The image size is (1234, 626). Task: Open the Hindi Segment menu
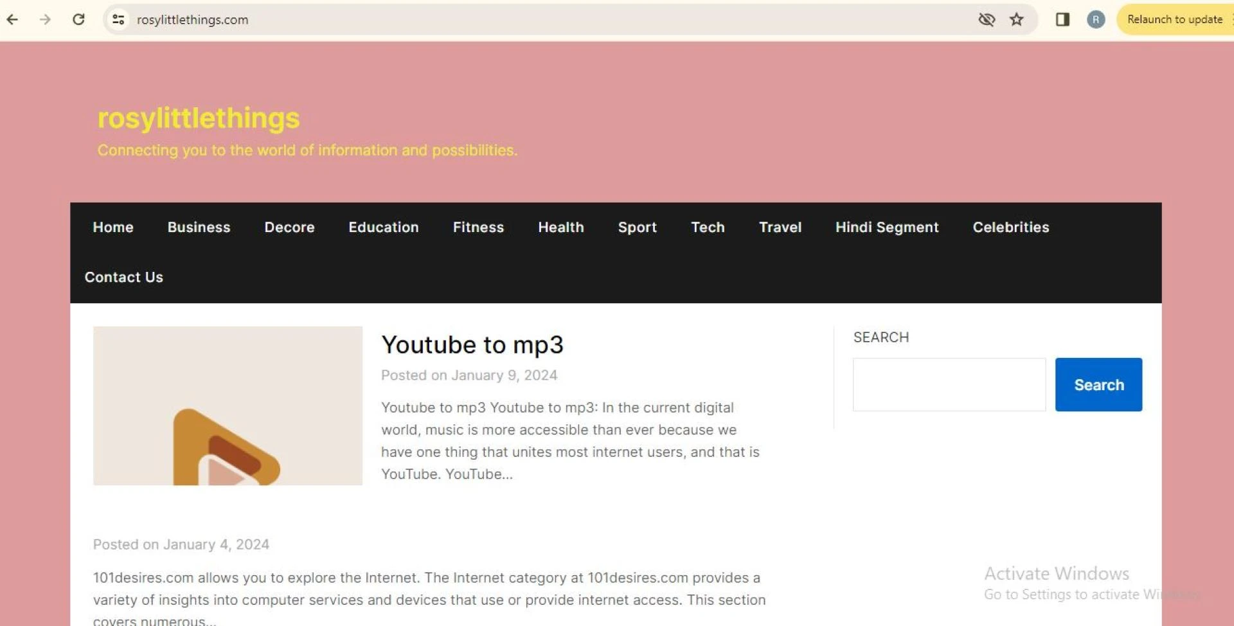click(886, 227)
